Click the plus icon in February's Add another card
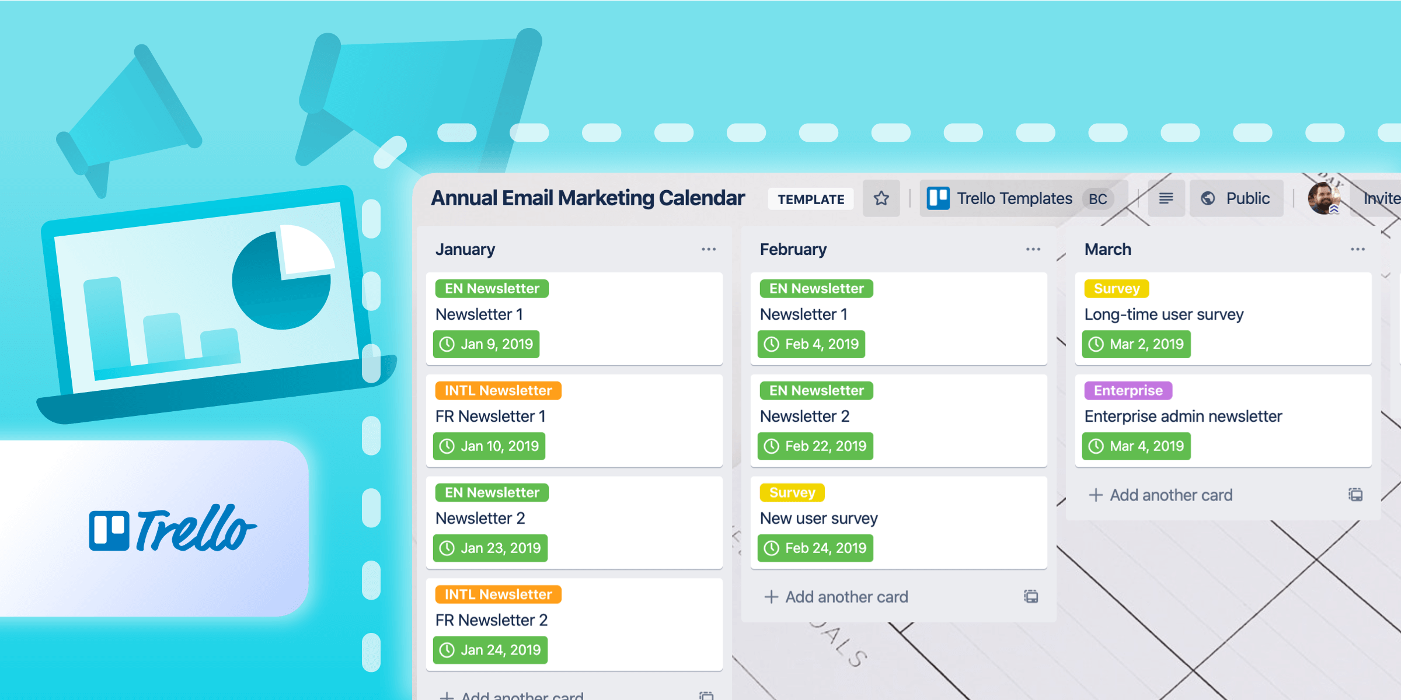This screenshot has height=700, width=1401. coord(771,597)
